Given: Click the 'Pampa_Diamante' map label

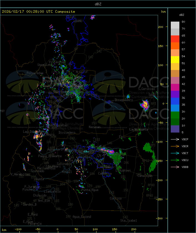Looking at the screenshot, I should [50, 156].
